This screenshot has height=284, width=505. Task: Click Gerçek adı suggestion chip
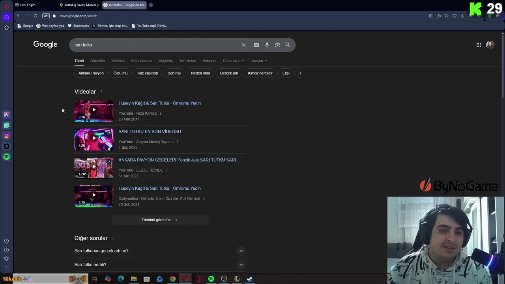(229, 73)
